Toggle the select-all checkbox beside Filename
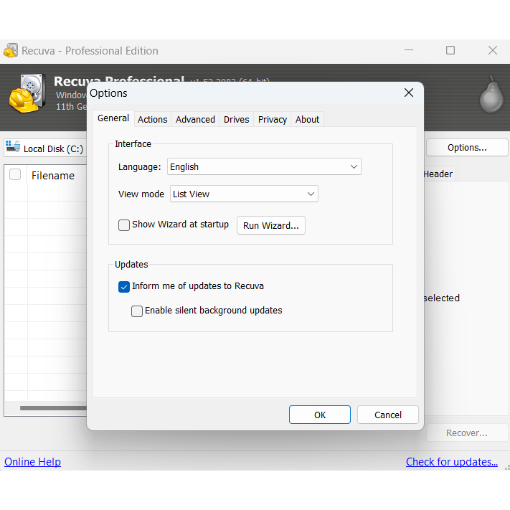 (15, 174)
